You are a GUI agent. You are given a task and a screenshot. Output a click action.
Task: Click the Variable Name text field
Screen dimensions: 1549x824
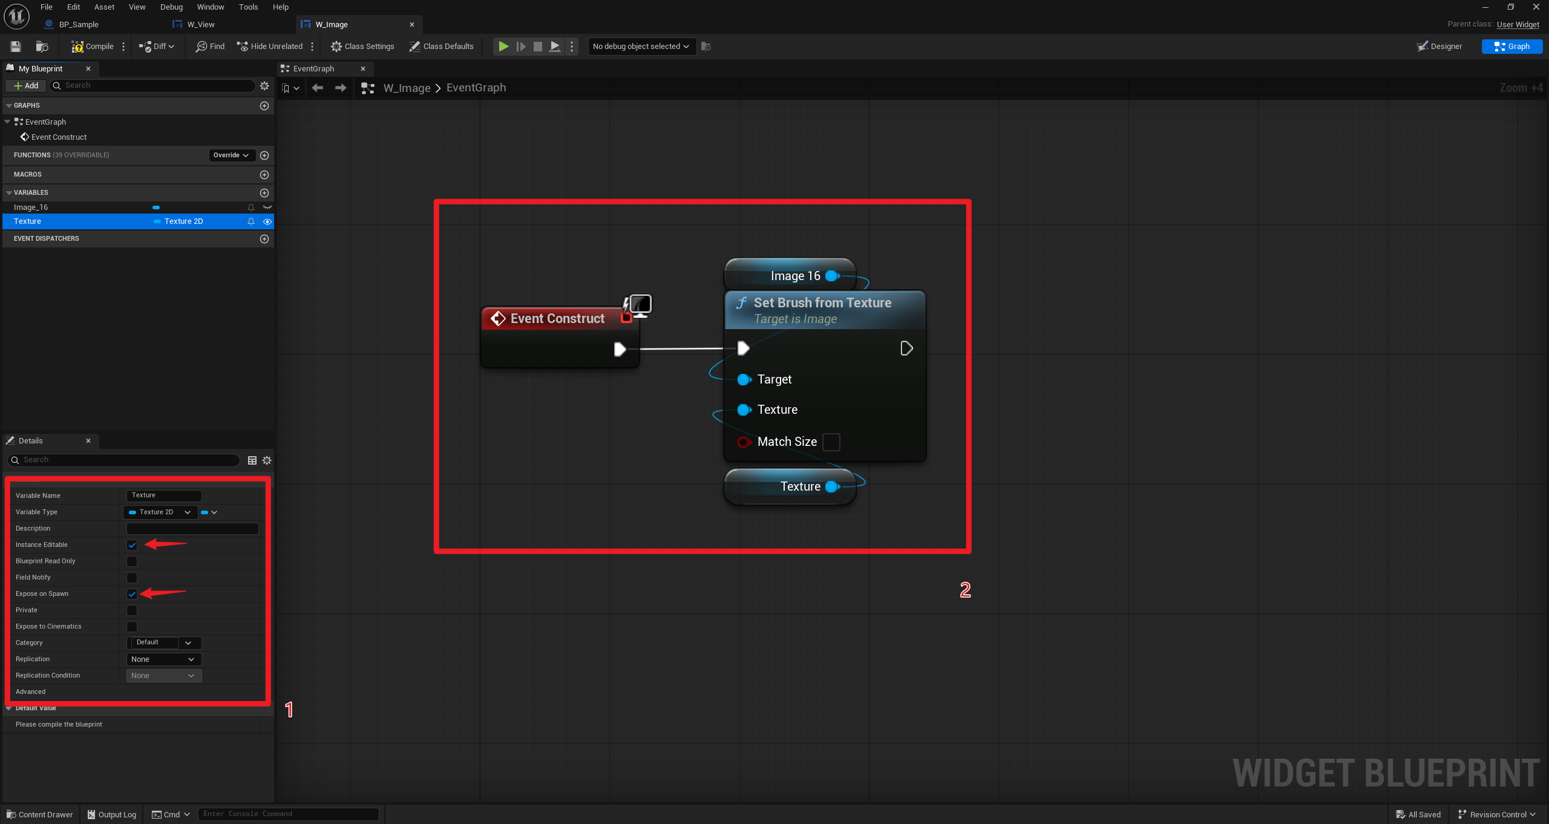163,495
